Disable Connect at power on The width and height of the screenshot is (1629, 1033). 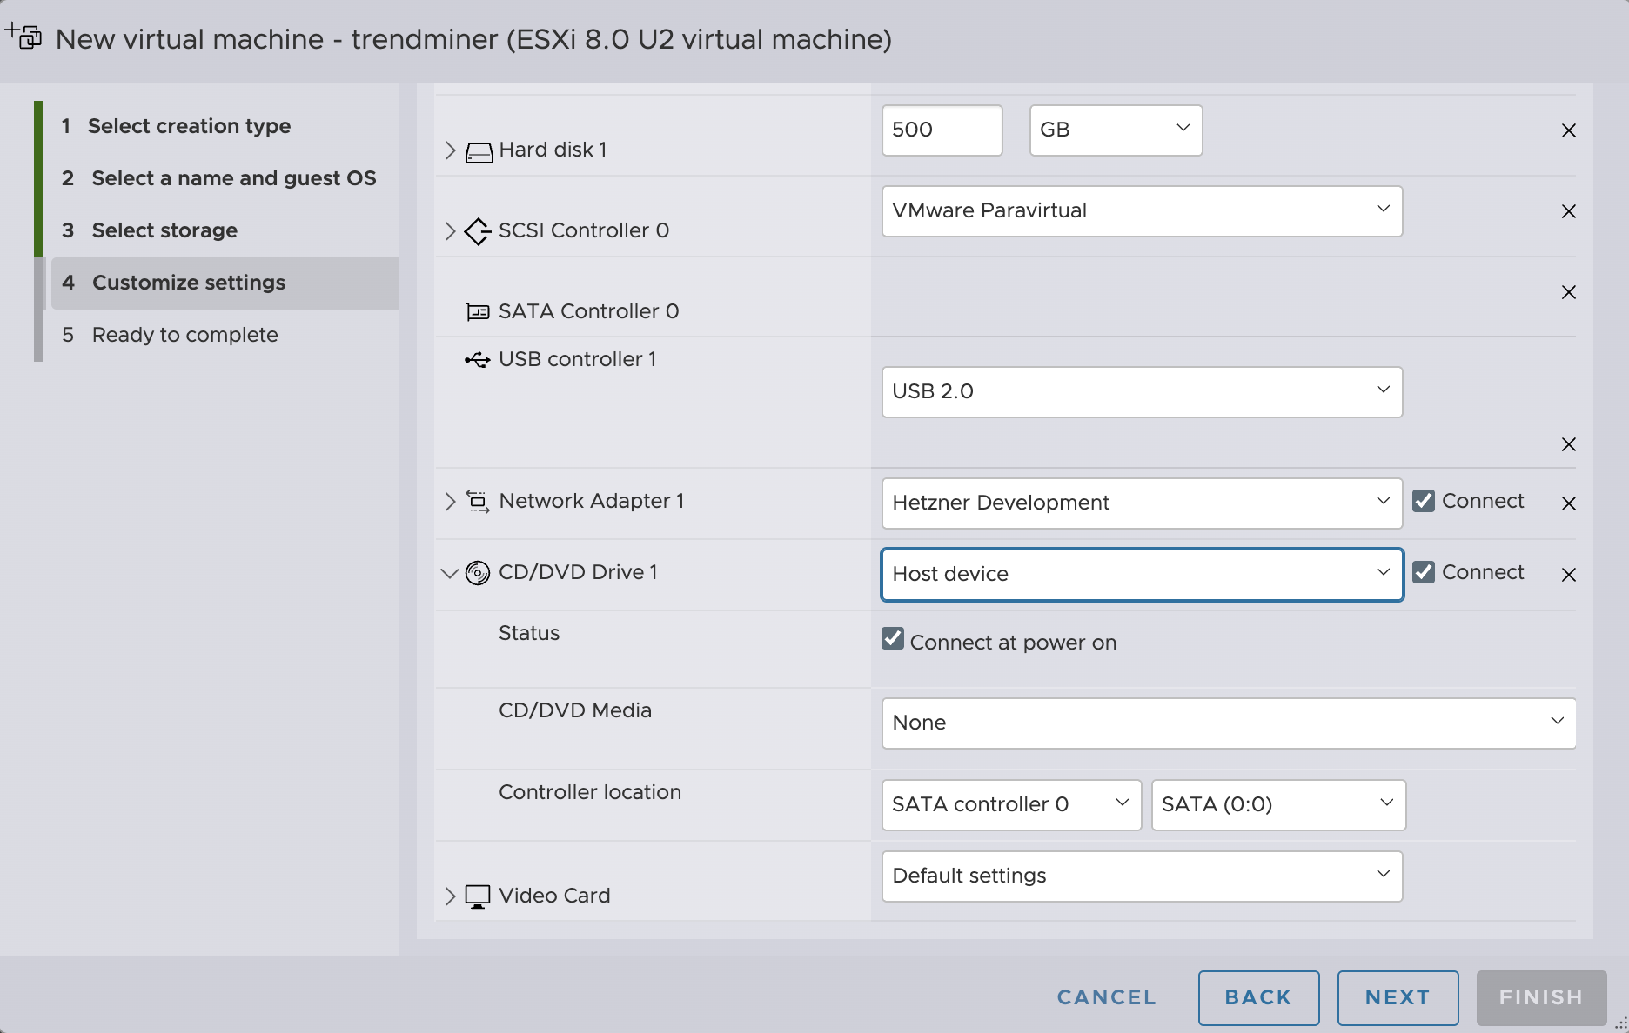(893, 639)
